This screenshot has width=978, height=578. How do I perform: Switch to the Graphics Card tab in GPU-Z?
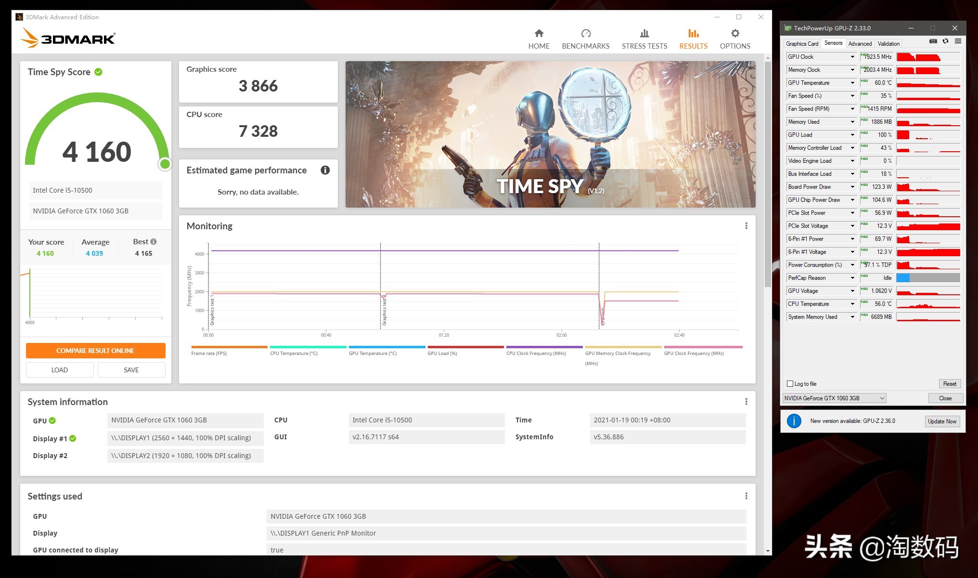coord(802,43)
